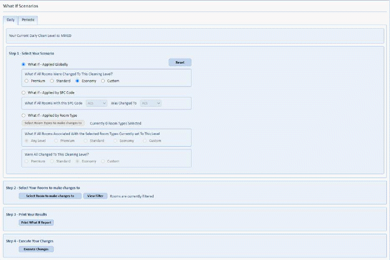Pick Custom cleaning level for global scenario
390x260 pixels.
coord(103,81)
